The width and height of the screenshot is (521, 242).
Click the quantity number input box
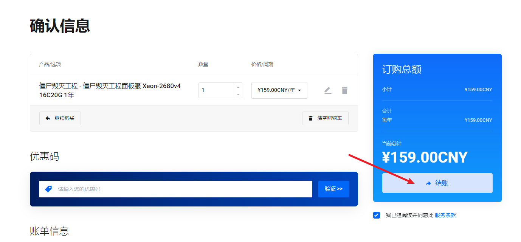[x=216, y=90]
